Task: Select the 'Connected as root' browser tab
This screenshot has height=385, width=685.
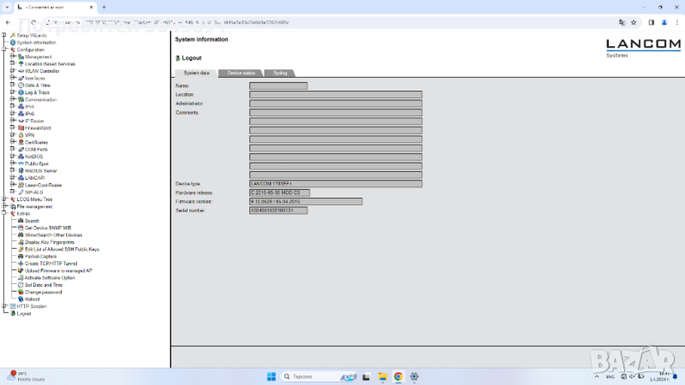Action: pos(55,8)
